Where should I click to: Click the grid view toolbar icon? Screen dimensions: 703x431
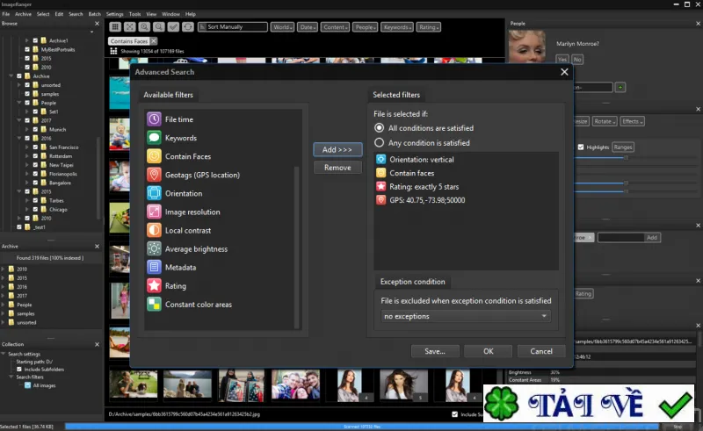click(x=115, y=27)
